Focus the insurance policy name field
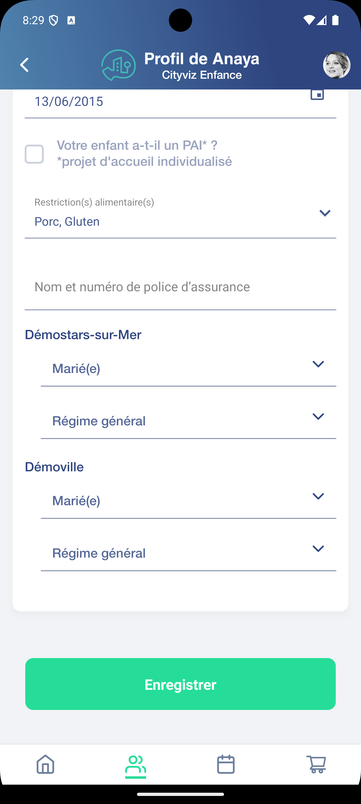The height and width of the screenshot is (804, 361). pyautogui.click(x=180, y=287)
